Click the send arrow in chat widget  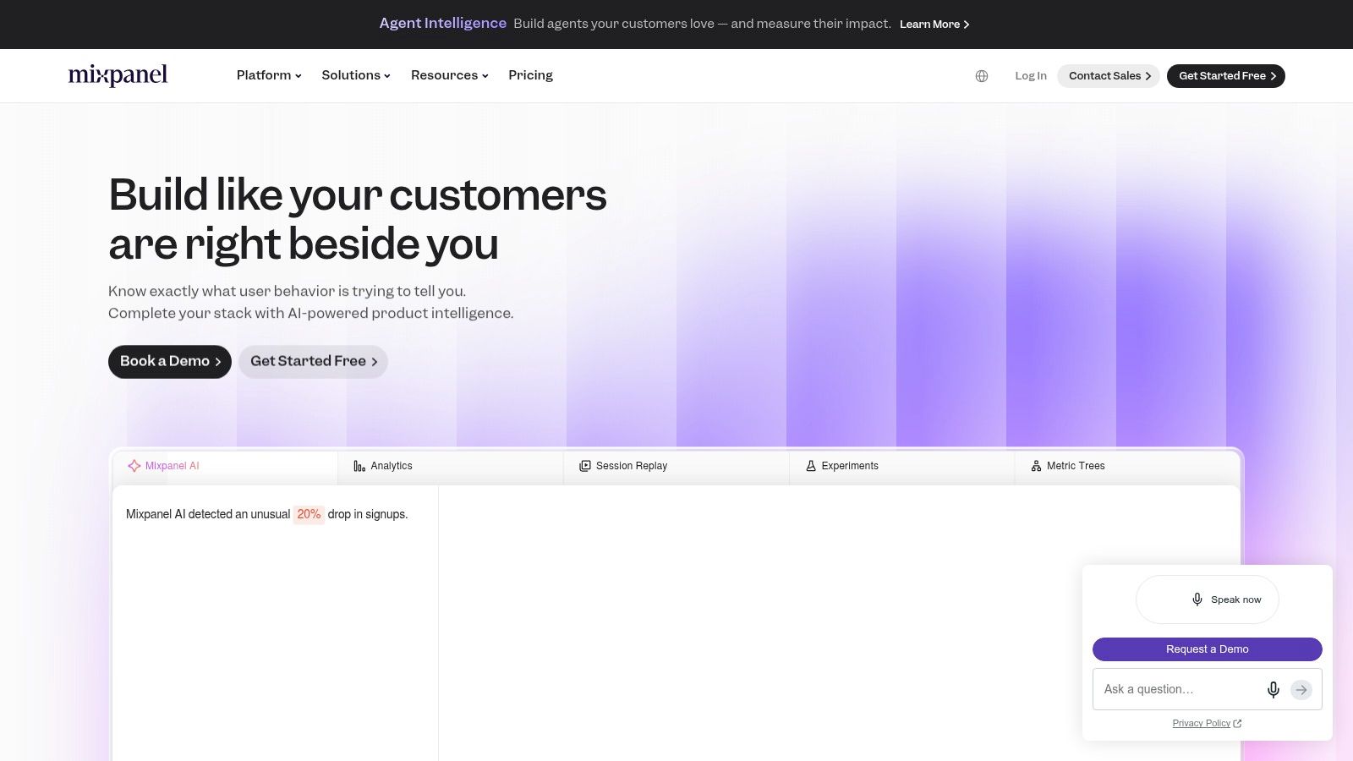pos(1301,690)
